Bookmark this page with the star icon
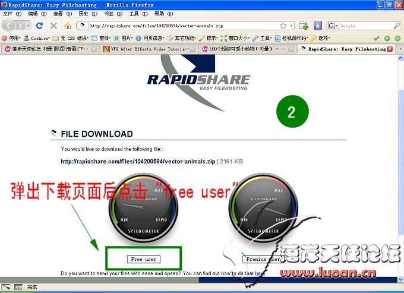 283,26
